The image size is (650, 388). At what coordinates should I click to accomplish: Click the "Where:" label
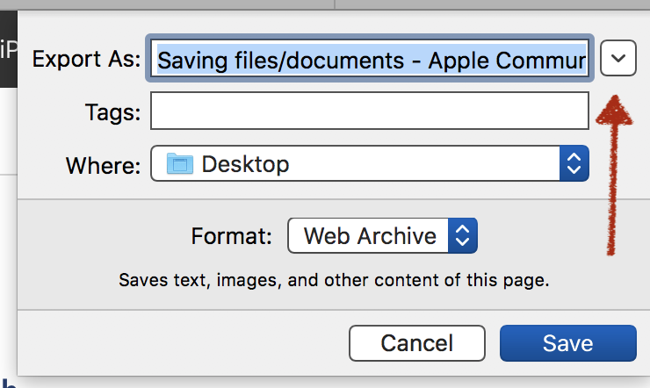(x=103, y=164)
